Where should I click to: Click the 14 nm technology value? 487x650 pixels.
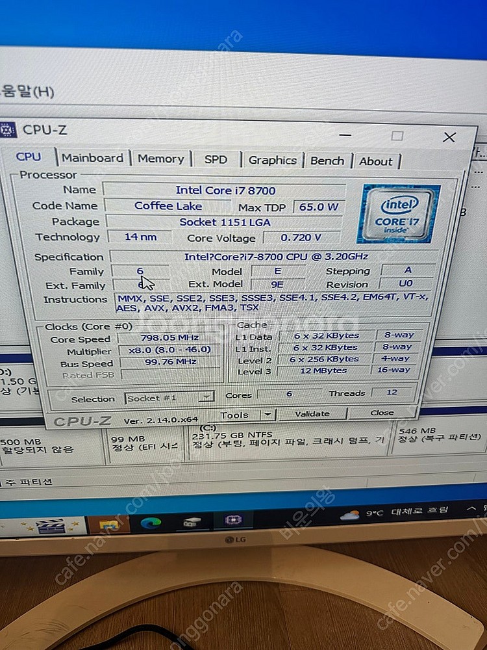(140, 237)
